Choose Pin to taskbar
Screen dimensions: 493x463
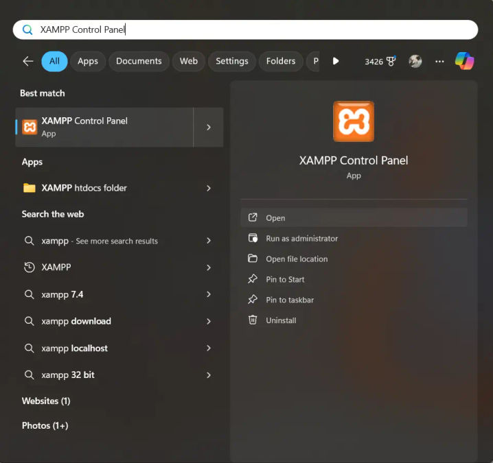[x=354, y=299]
